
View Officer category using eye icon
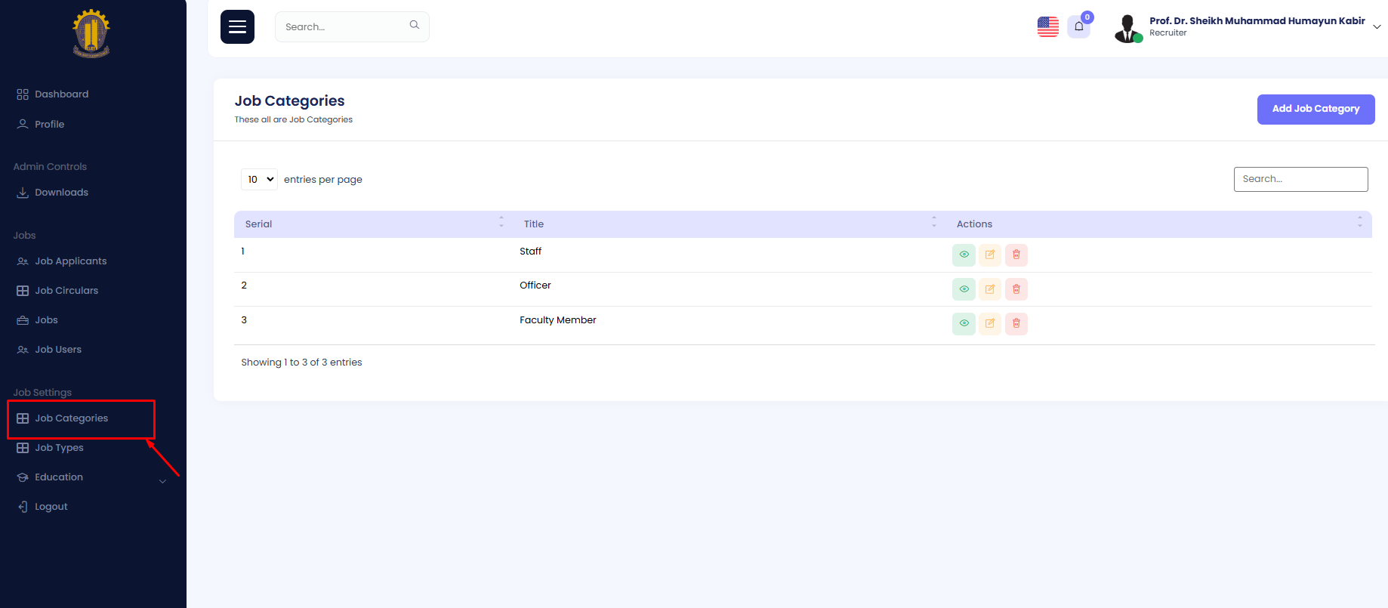pyautogui.click(x=964, y=289)
